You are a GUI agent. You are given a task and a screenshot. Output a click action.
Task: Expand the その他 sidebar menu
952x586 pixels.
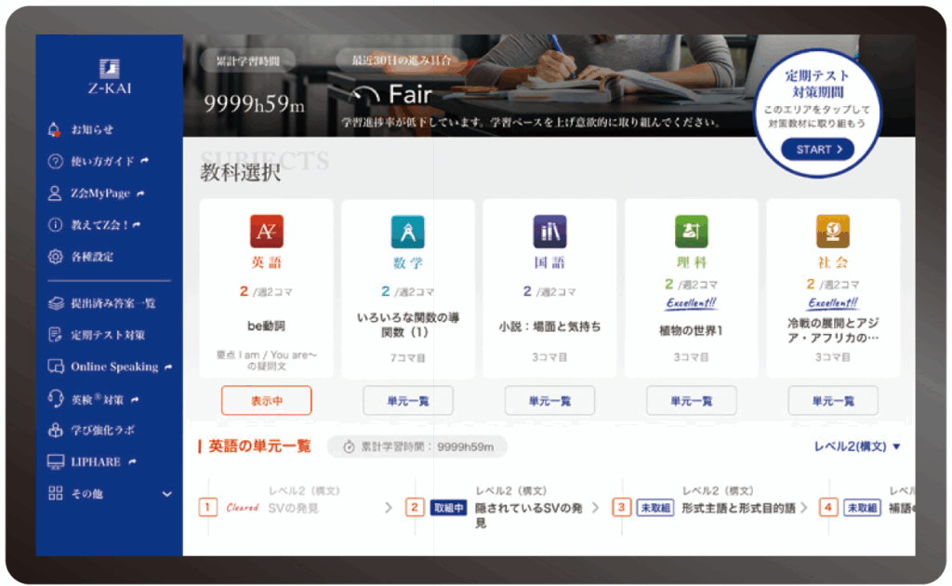[167, 494]
